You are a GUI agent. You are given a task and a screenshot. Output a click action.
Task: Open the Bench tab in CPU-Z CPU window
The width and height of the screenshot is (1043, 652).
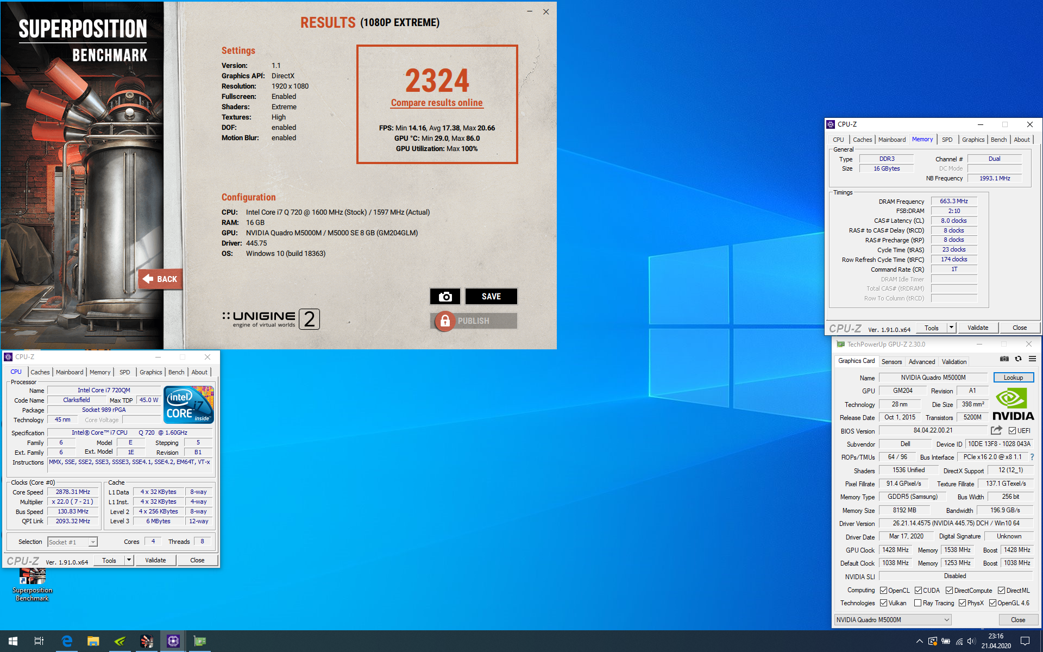click(x=176, y=372)
